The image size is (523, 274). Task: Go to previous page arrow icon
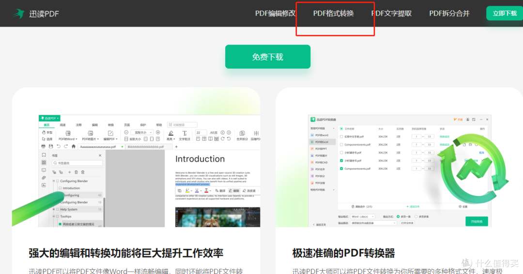[x=223, y=132]
